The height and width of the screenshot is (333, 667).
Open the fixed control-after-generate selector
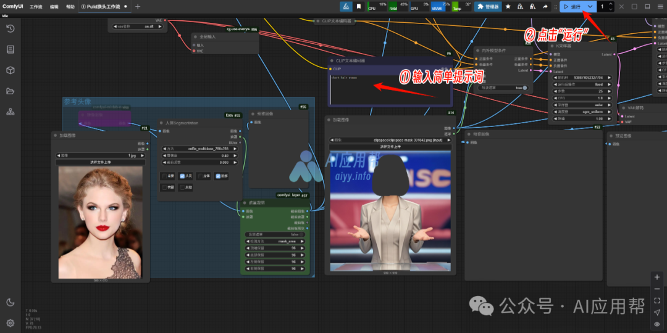click(x=582, y=84)
